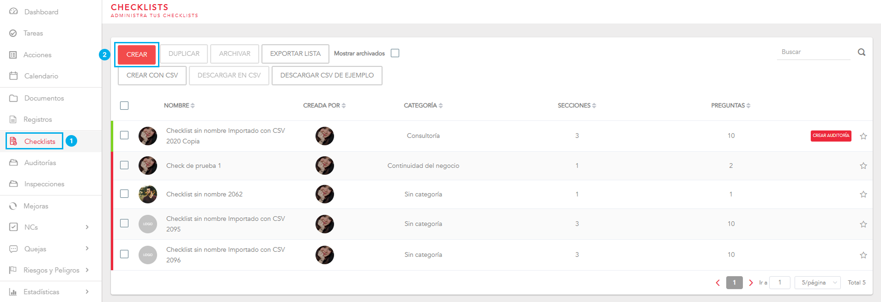This screenshot has width=881, height=302.
Task: Star the Check de prueba 1 checklist
Action: (x=863, y=166)
